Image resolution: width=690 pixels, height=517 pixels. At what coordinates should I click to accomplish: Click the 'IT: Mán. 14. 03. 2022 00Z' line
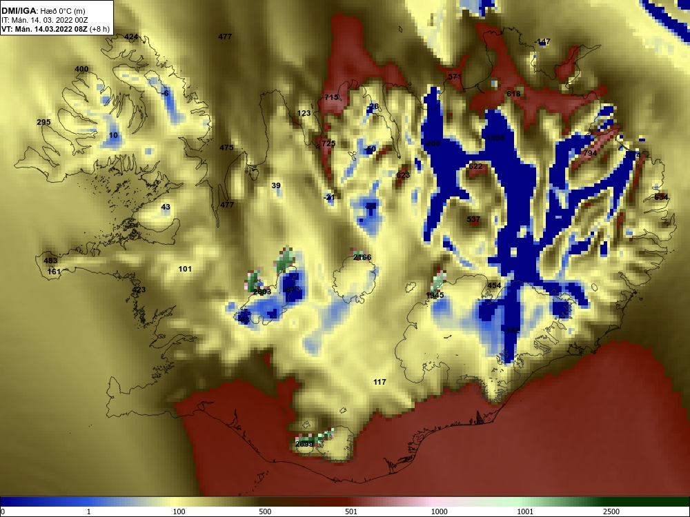[x=44, y=20]
